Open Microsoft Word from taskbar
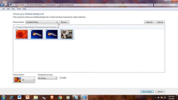 pyautogui.click(x=19, y=97)
